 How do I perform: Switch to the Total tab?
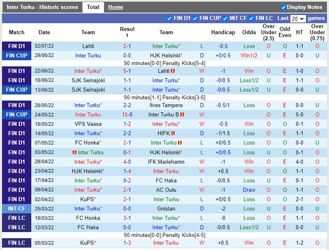click(93, 7)
